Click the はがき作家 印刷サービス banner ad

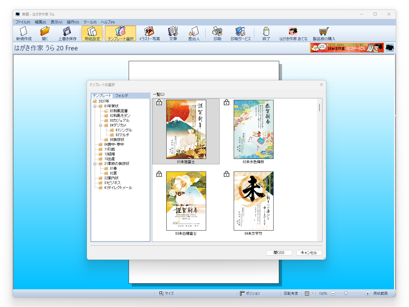pos(347,48)
